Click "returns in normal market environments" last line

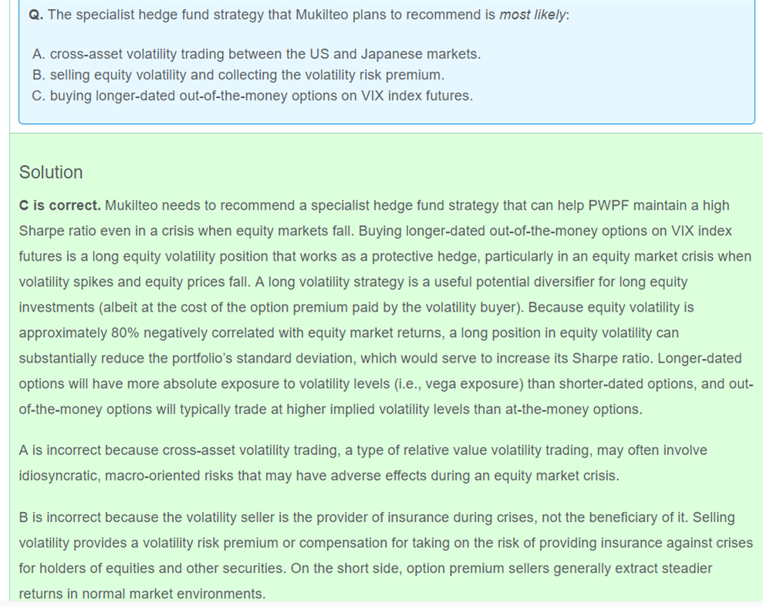[x=142, y=593]
